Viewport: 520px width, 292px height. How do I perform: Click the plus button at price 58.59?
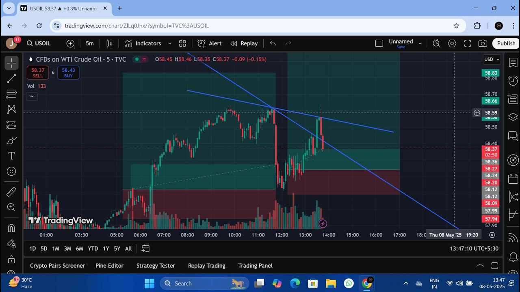click(477, 113)
